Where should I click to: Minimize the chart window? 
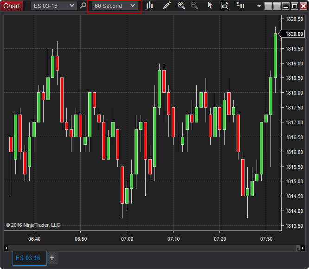(286, 6)
